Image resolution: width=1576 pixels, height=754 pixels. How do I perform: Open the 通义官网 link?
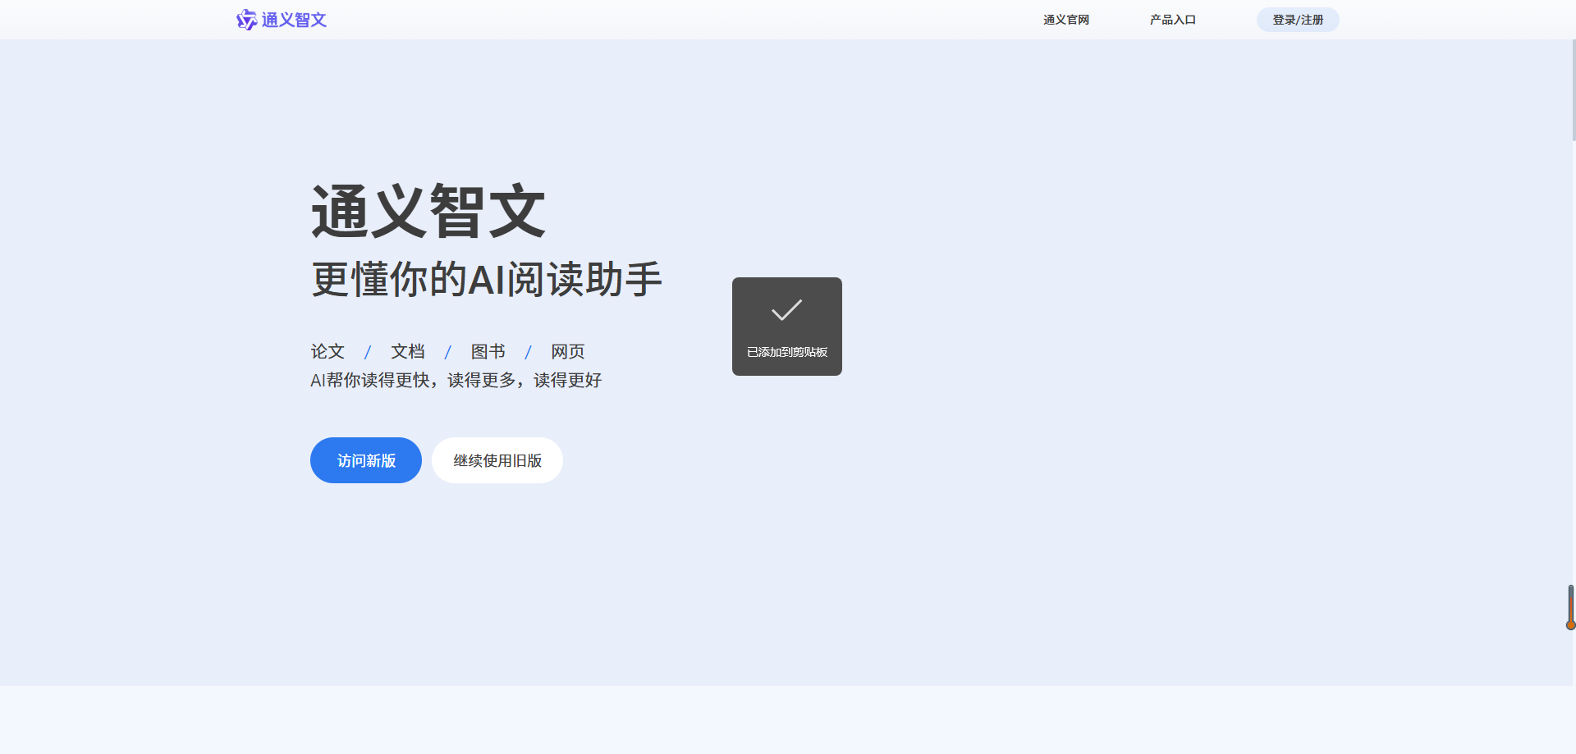pyautogui.click(x=1065, y=20)
